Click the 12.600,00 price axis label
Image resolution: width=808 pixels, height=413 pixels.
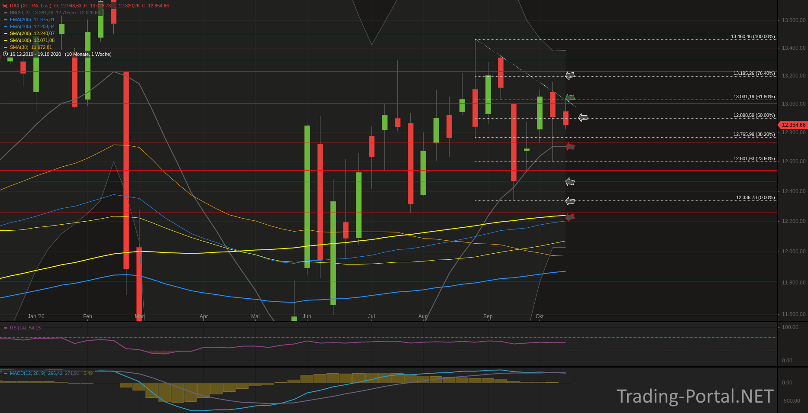pyautogui.click(x=794, y=161)
